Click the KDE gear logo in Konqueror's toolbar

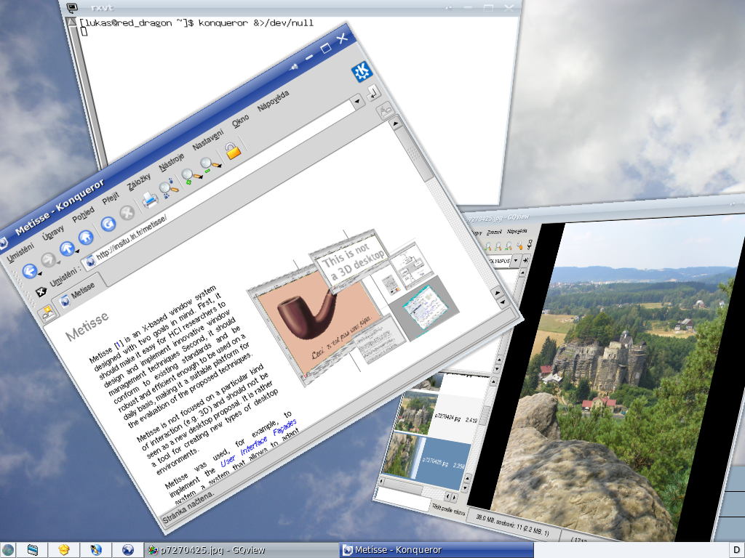point(362,71)
